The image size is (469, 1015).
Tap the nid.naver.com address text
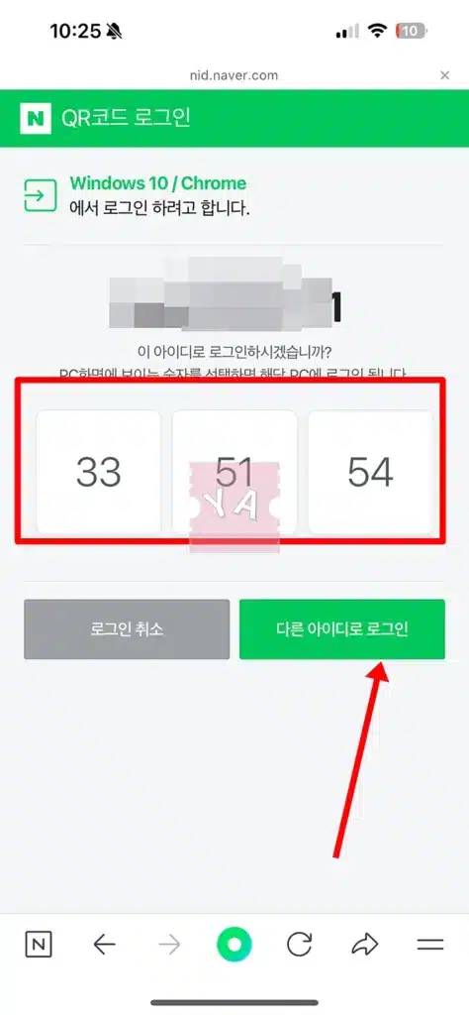click(x=234, y=75)
